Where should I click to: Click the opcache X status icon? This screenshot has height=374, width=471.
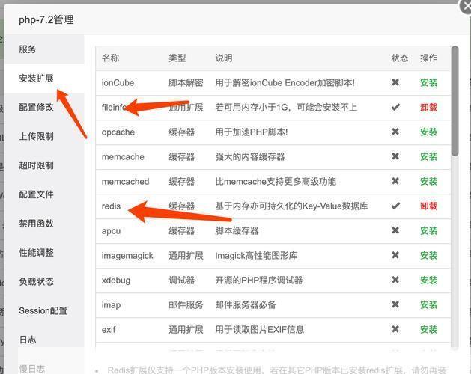pos(395,132)
